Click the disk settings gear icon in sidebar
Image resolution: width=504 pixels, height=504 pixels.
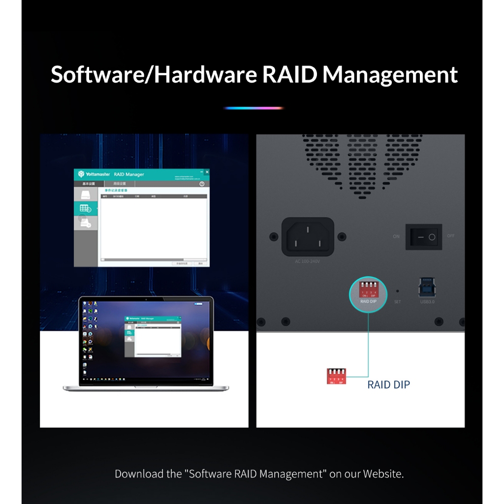(x=85, y=223)
